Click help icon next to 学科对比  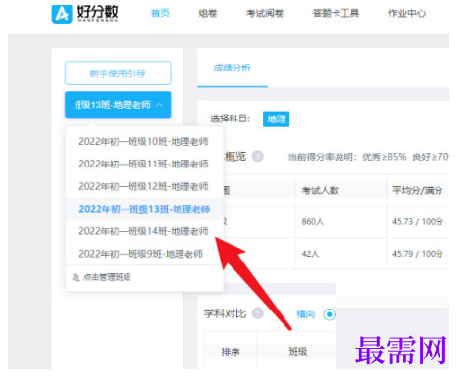[x=258, y=313]
